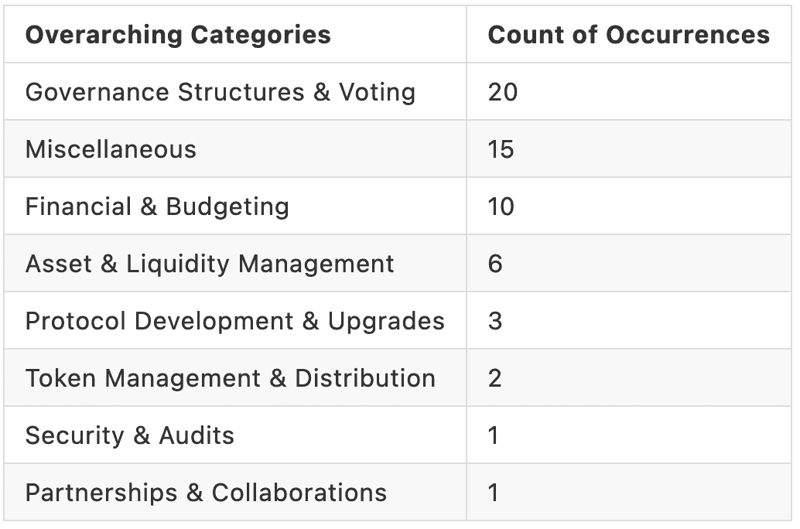The width and height of the screenshot is (800, 529).
Task: Click the Overarching Categories column header
Action: (178, 35)
